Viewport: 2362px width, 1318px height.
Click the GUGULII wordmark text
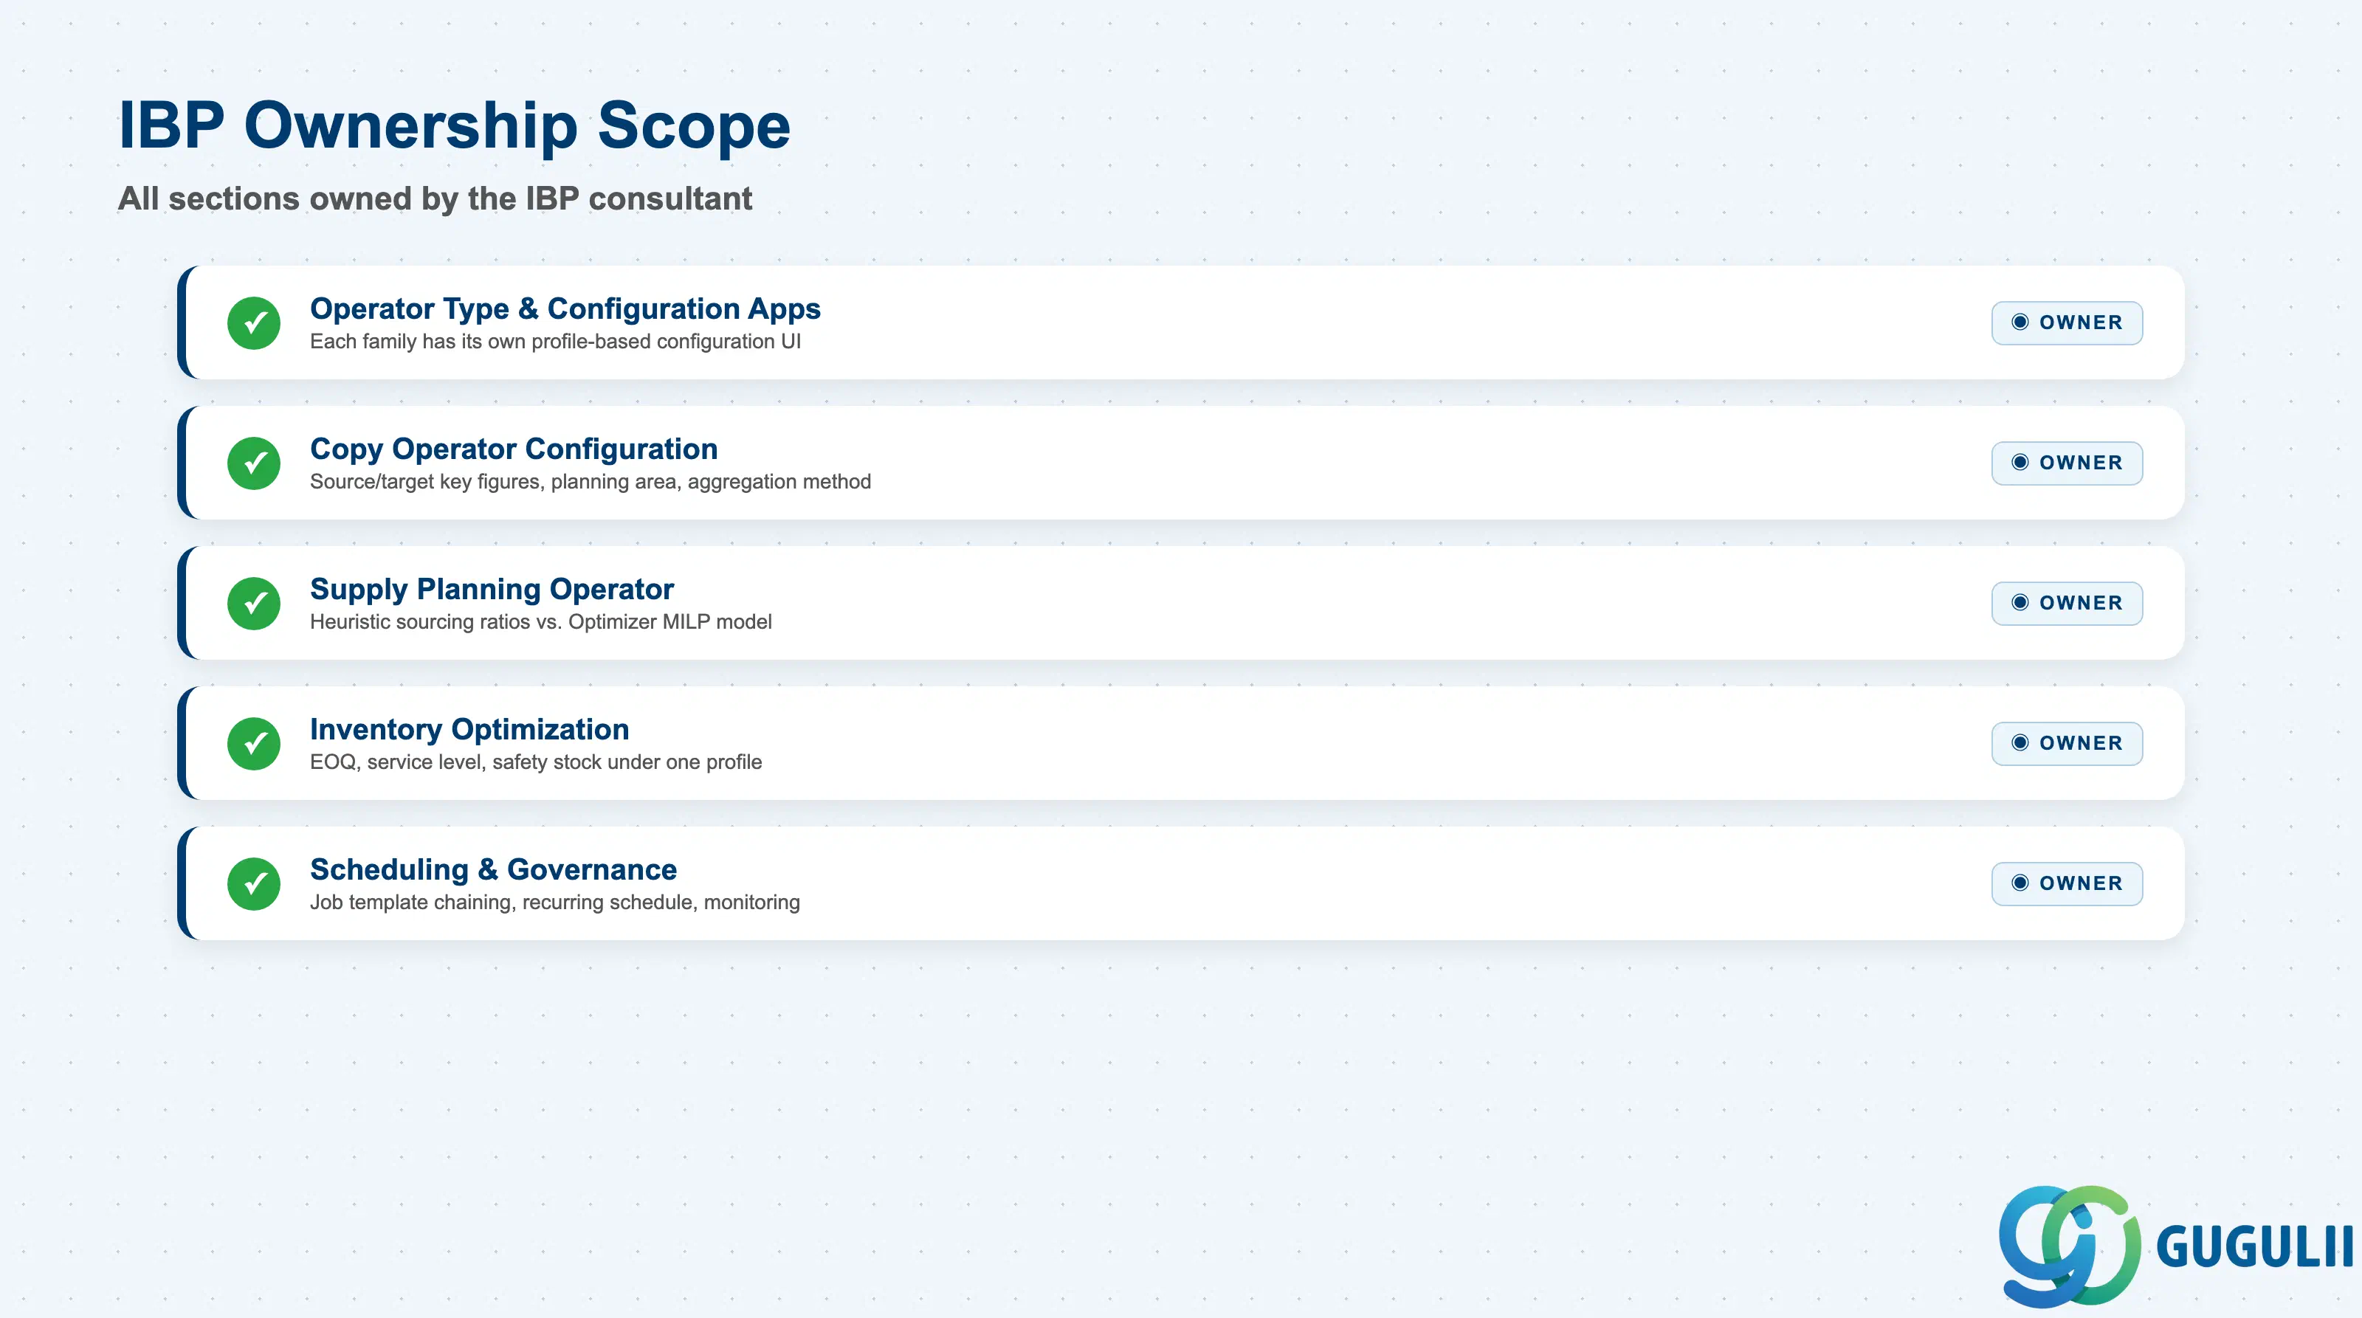tap(2255, 1247)
